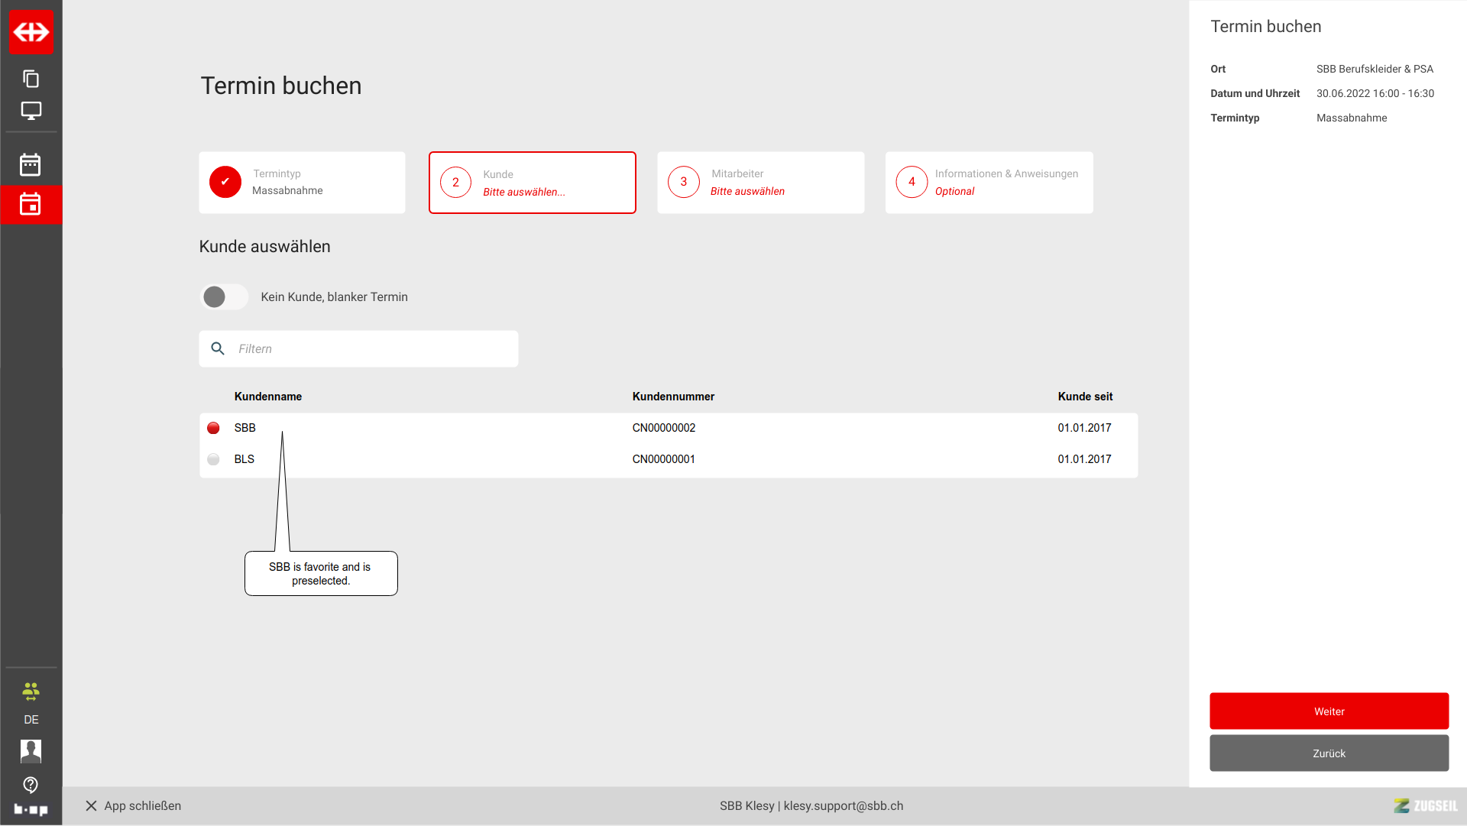This screenshot has height=826, width=1467.
Task: Select the SBB customer radio button
Action: pos(213,428)
